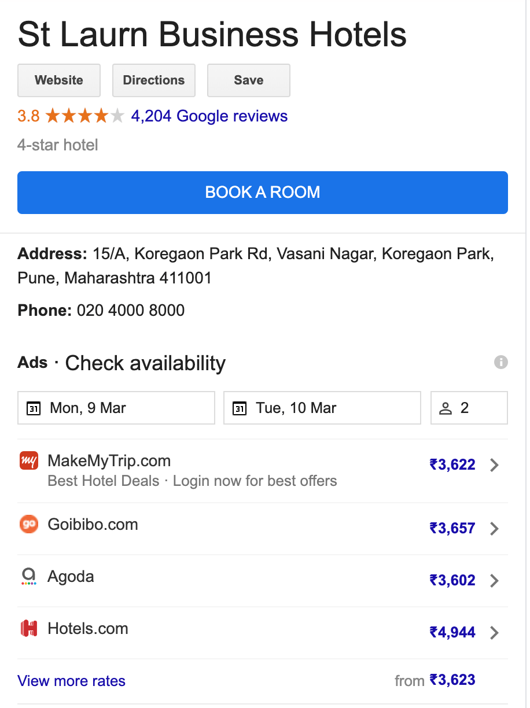
Task: Expand the Hotels.com rate chevron
Action: (494, 633)
